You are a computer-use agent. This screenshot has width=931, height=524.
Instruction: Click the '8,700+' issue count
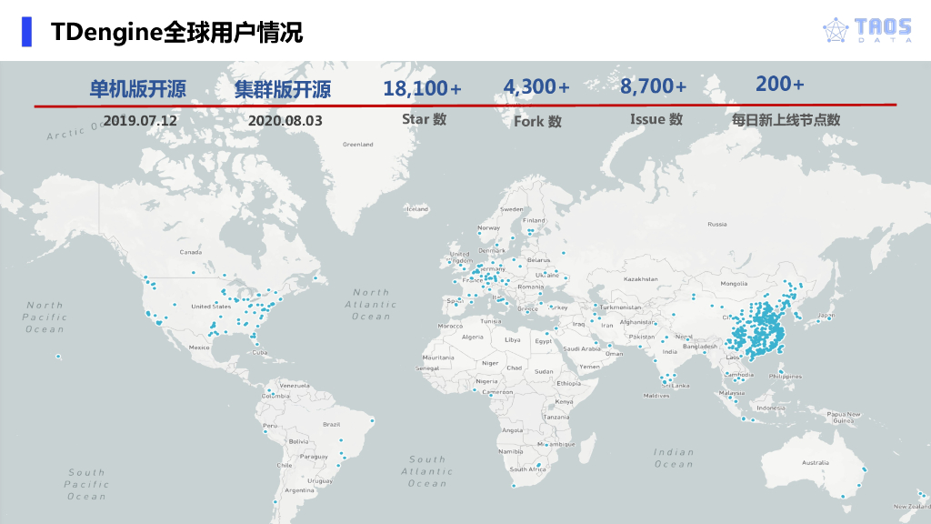(653, 86)
